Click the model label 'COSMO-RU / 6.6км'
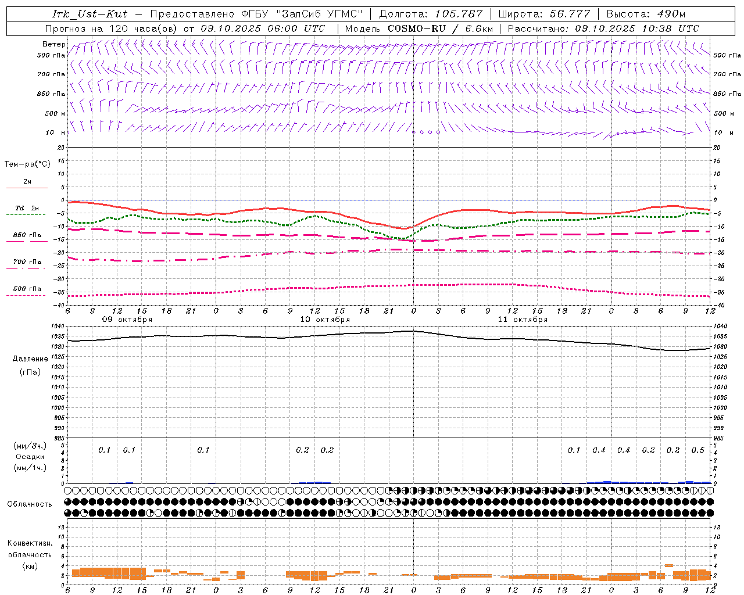Screen dimensions: 744x595 pyautogui.click(x=440, y=28)
